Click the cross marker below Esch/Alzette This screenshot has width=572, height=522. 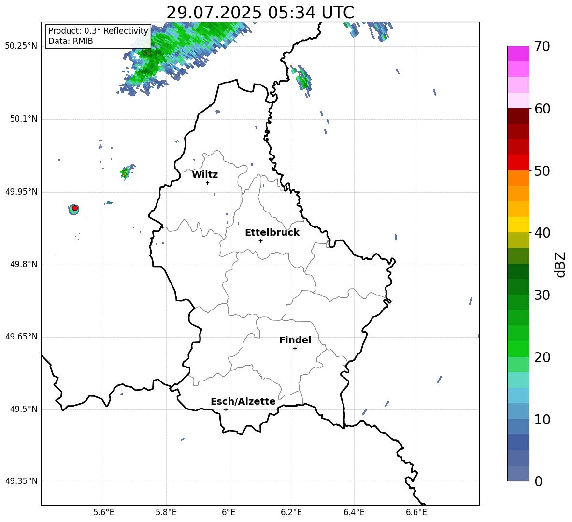tap(226, 409)
